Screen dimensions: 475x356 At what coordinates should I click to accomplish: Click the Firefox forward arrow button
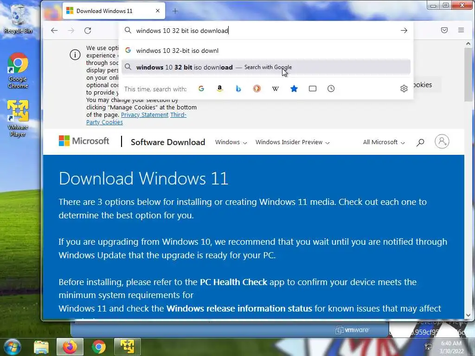(71, 30)
